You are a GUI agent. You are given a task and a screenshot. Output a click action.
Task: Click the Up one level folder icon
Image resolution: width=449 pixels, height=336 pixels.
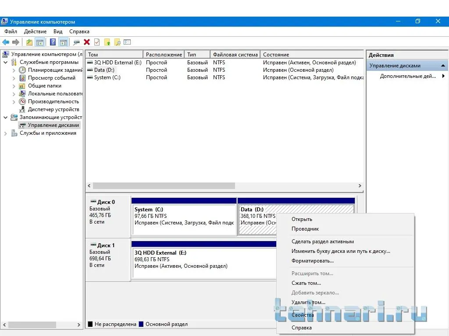29,42
